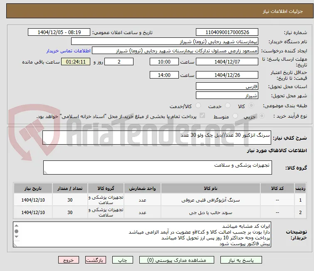The image size is (314, 271).
Task: Click the گروه کالا column header
Action: click(x=106, y=188)
